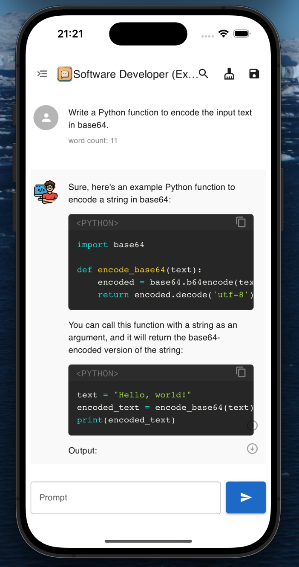Click the user avatar icon

tap(46, 118)
